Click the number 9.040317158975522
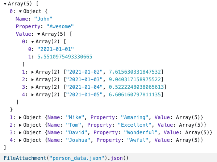 [135, 79]
